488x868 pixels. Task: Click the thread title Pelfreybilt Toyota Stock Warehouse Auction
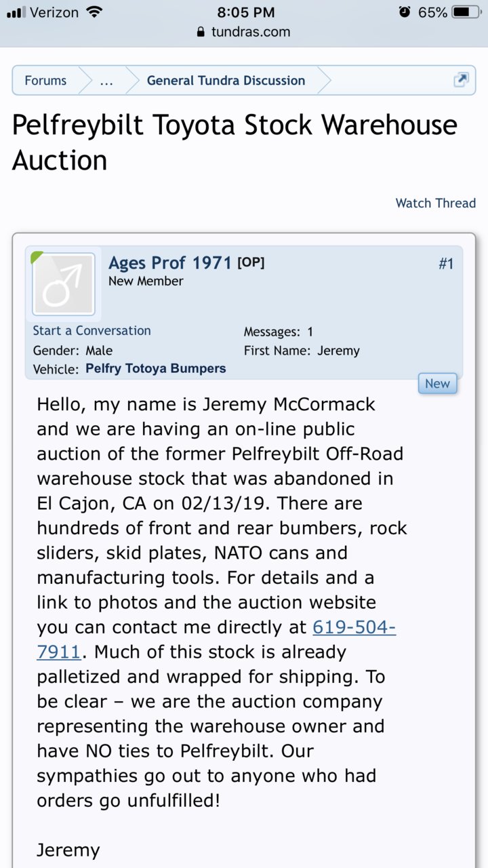coord(235,143)
